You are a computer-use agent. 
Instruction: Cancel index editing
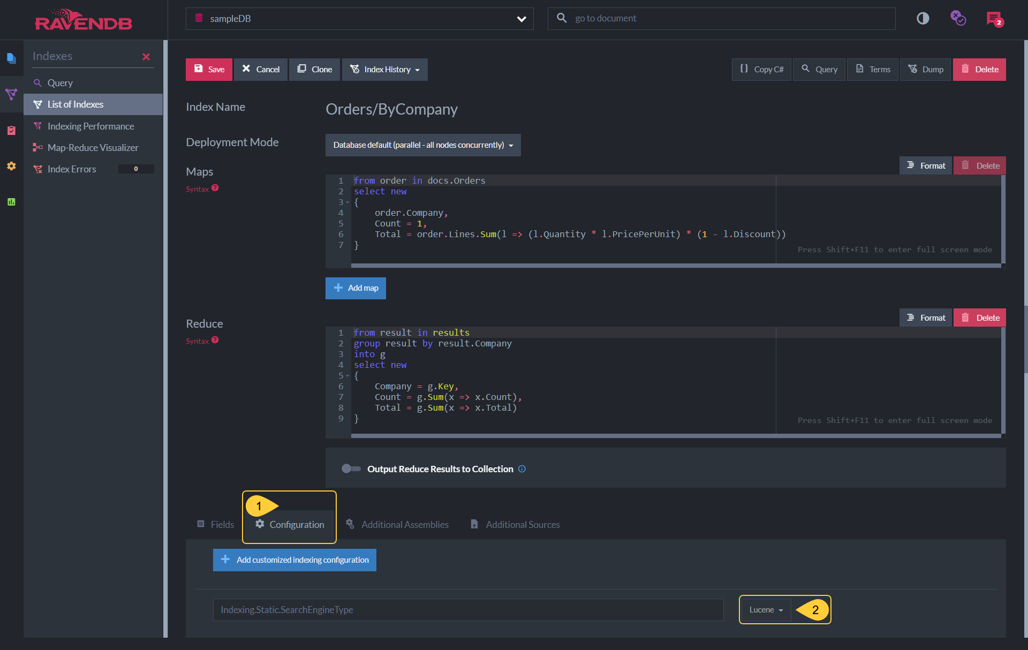(261, 70)
